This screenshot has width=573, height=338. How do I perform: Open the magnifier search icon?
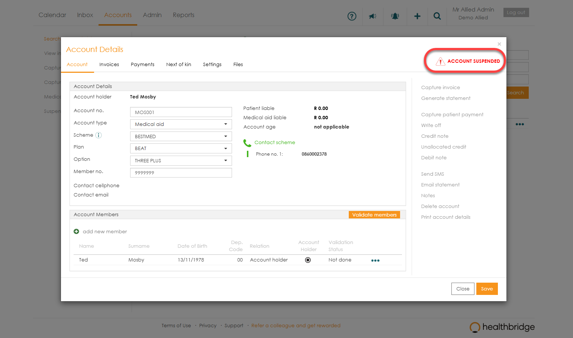point(437,16)
